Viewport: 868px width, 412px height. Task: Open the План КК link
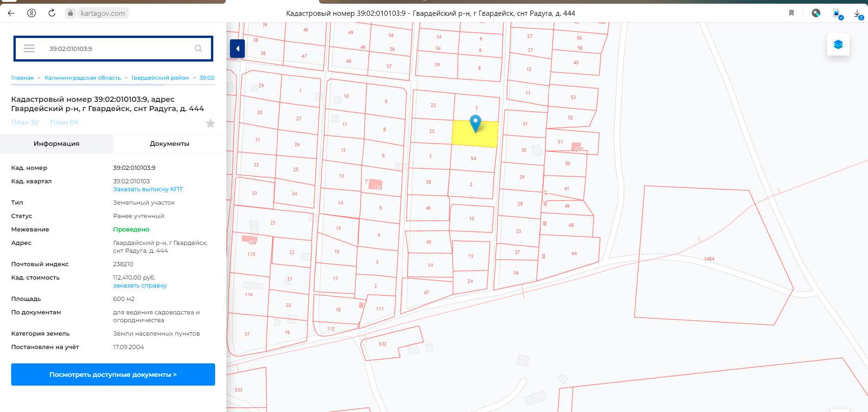tap(64, 122)
